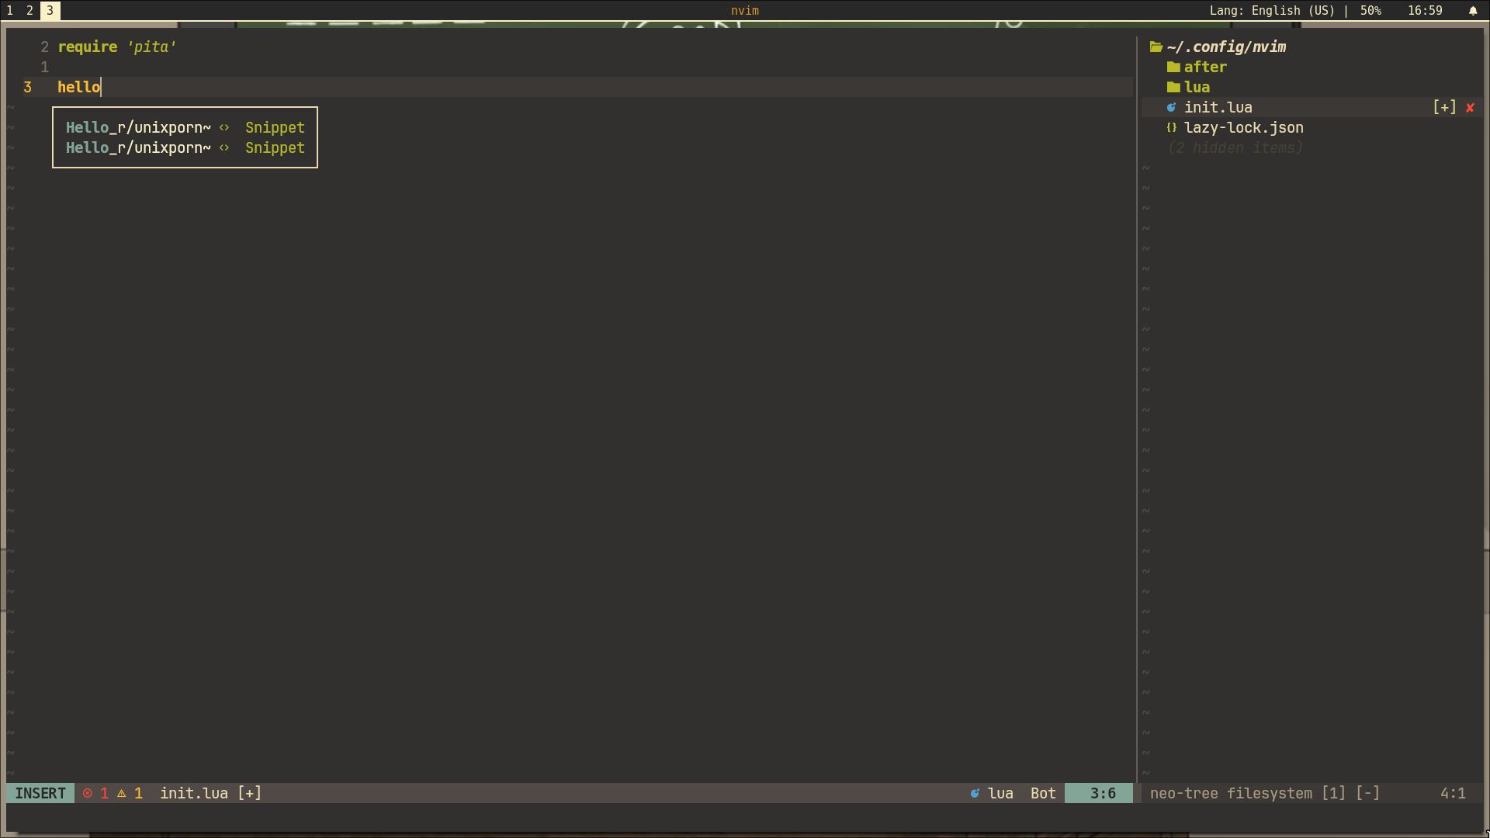Expand the after directory in neo-tree

click(x=1204, y=68)
